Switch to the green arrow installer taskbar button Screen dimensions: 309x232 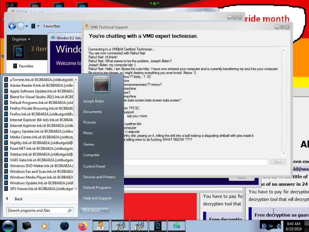coord(176,226)
